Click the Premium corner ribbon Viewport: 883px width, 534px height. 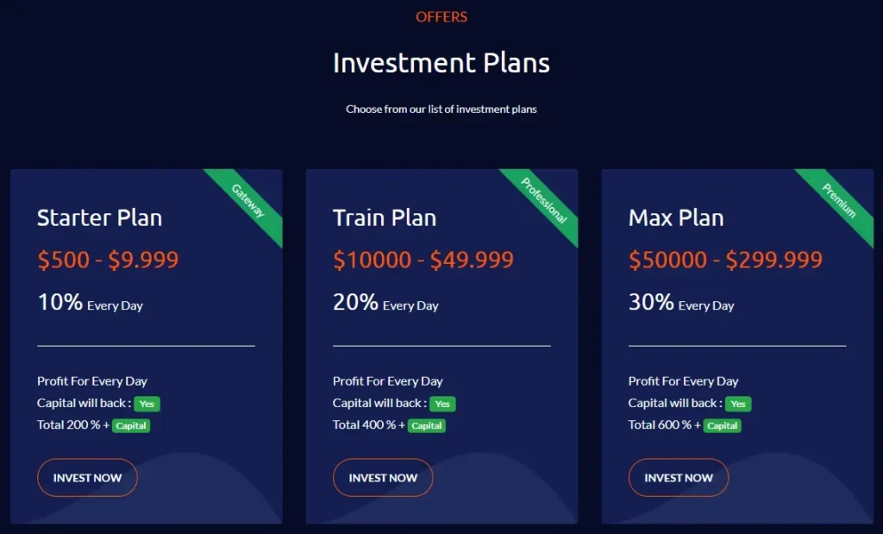pyautogui.click(x=839, y=200)
